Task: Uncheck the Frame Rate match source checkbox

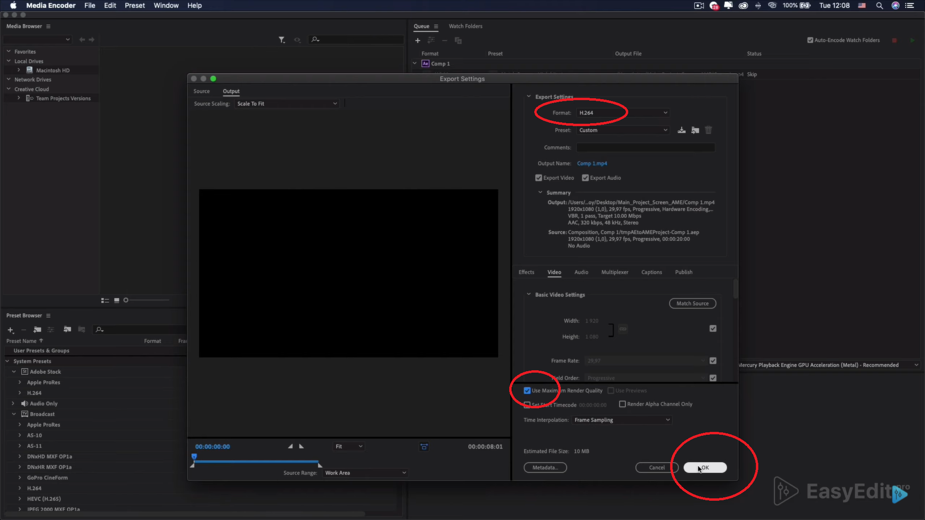Action: tap(713, 361)
